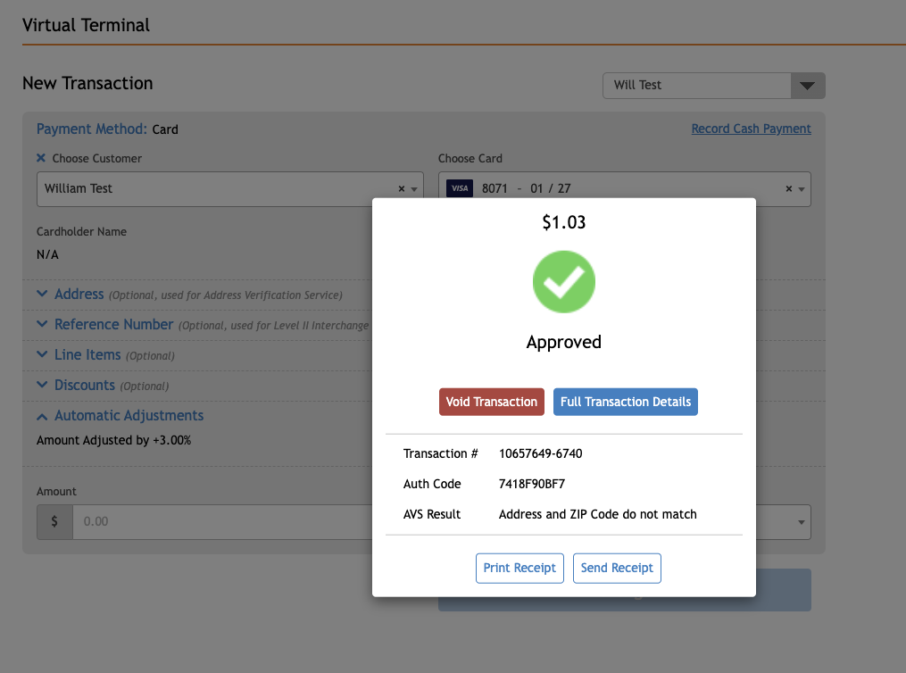Screen dimensions: 906x673
Task: Collapse the Automatic Adjustments section
Action: [129, 416]
